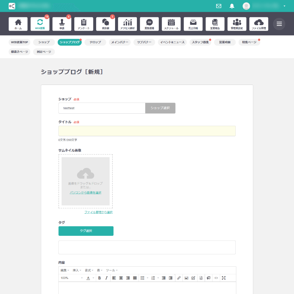Open the source code view in the editor
Viewport: 294px width, 294px height.
coord(216,278)
